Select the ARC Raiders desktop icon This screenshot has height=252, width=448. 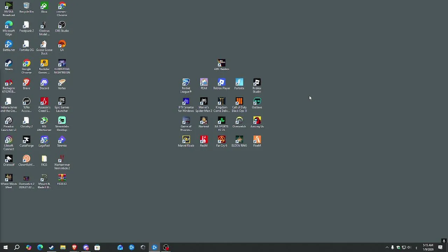tap(222, 65)
